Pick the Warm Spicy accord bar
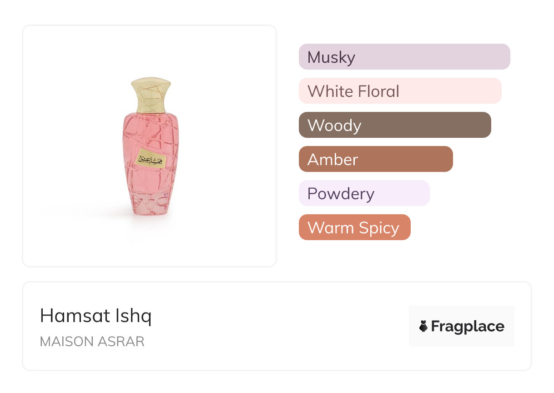Image resolution: width=554 pixels, height=393 pixels. (x=354, y=227)
